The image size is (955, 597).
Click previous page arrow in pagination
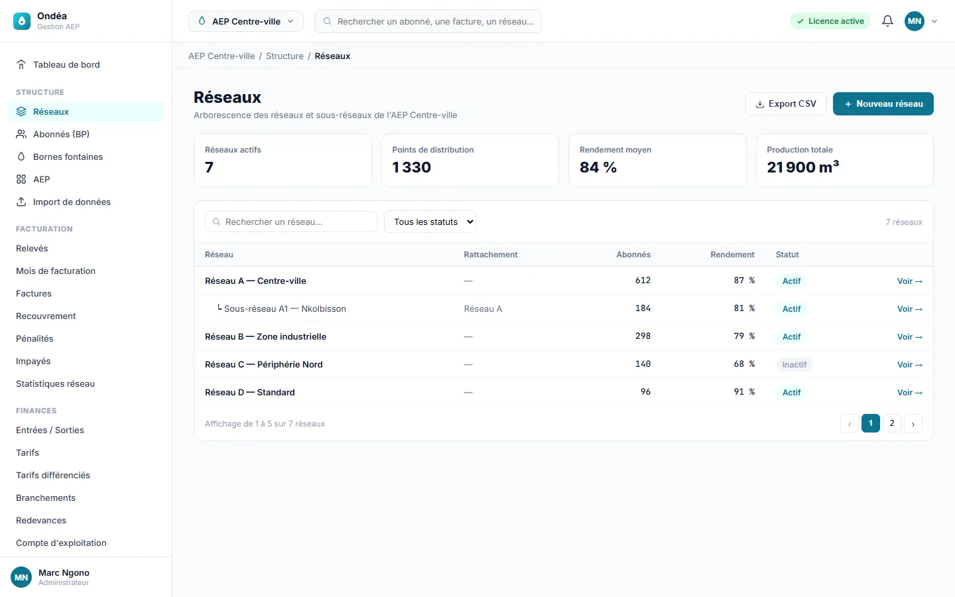pos(850,423)
